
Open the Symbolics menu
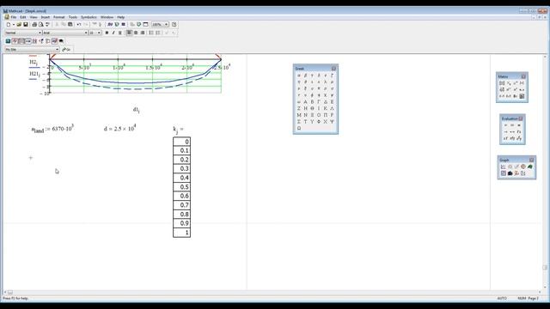point(89,17)
